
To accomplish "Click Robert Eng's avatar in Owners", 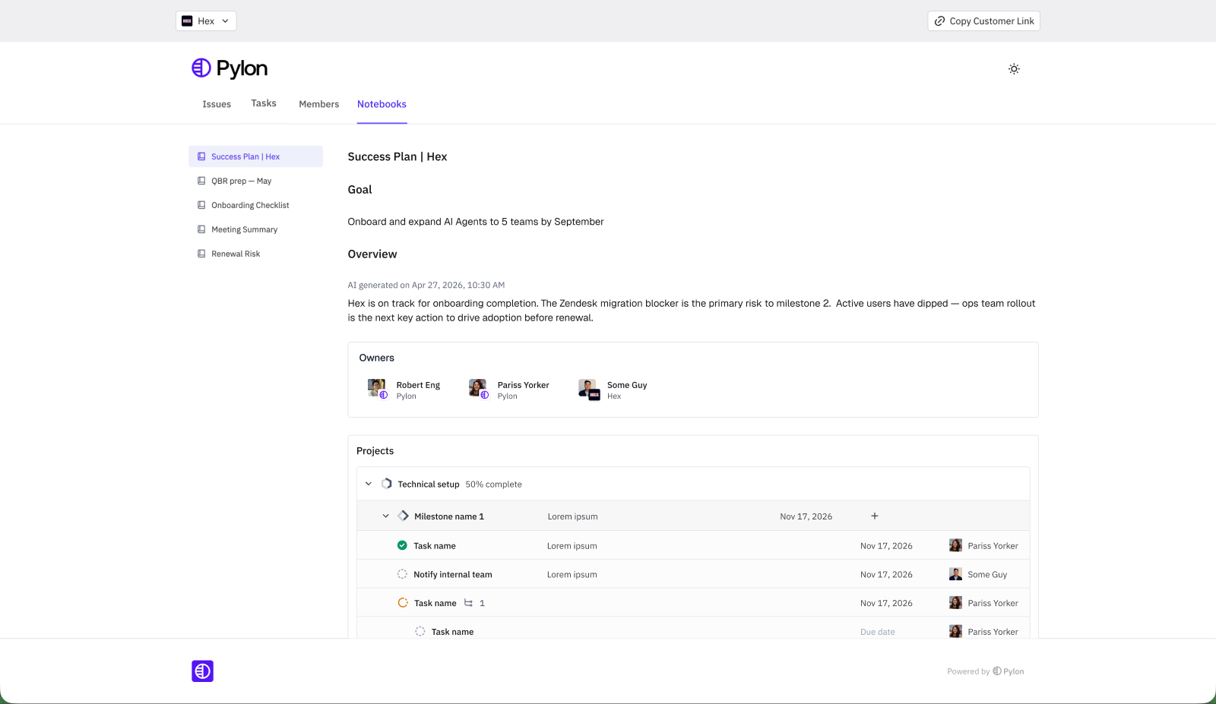I will pyautogui.click(x=377, y=389).
